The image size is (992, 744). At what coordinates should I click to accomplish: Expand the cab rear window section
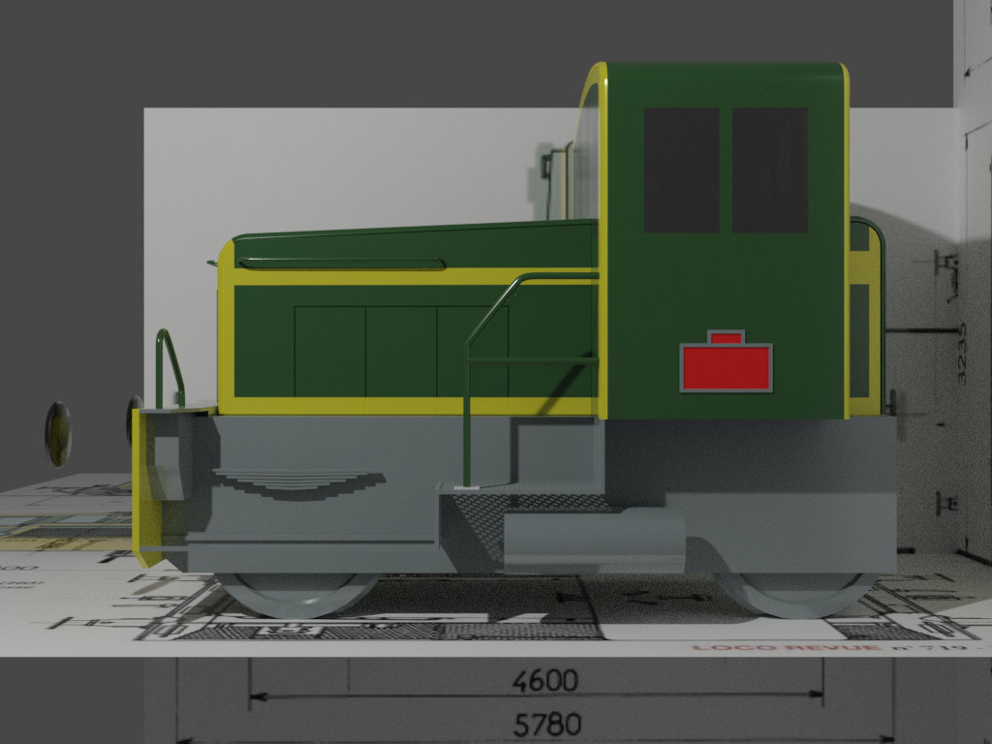click(860, 339)
